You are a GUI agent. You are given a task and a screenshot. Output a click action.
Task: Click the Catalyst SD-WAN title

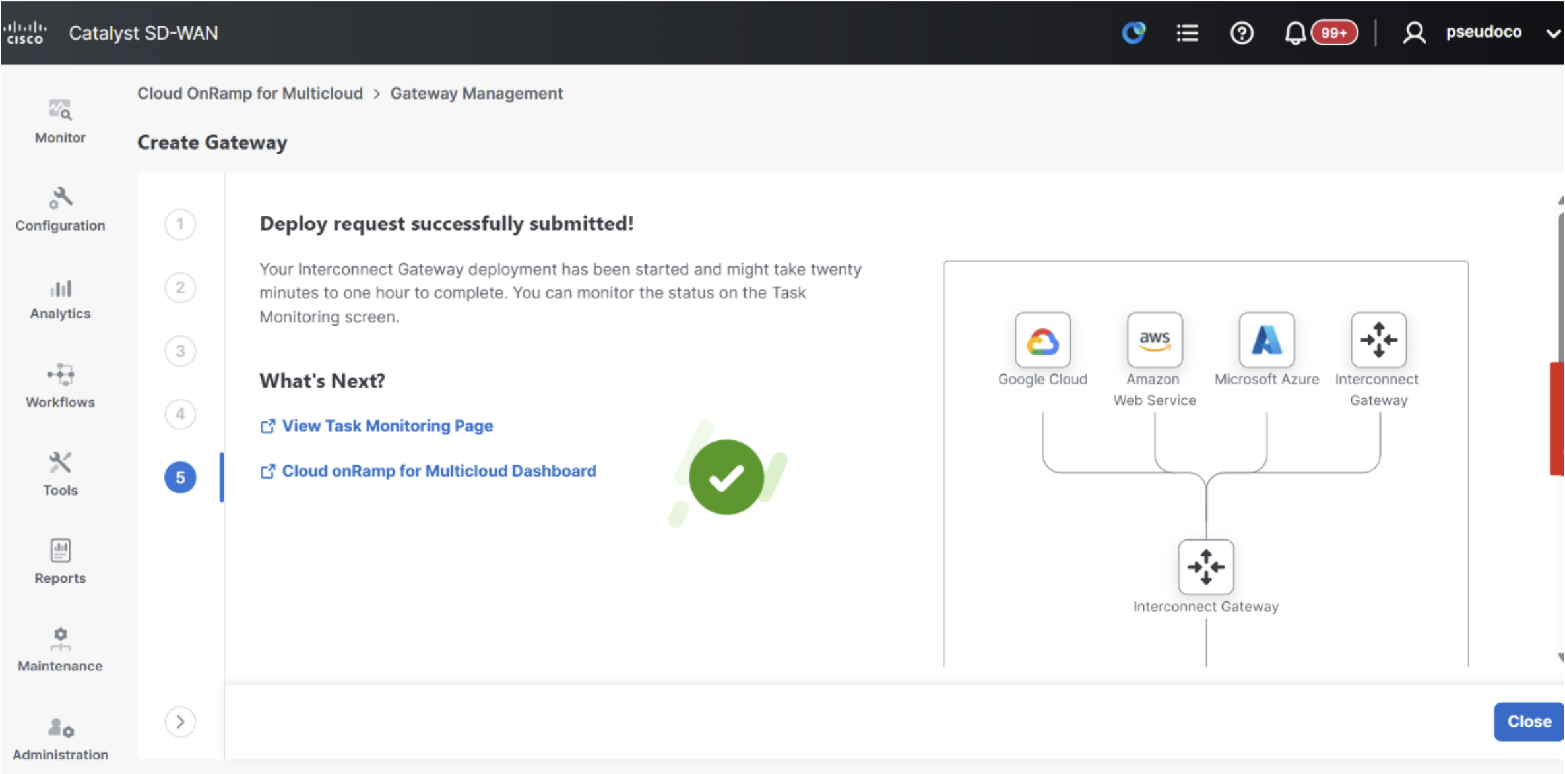click(143, 32)
